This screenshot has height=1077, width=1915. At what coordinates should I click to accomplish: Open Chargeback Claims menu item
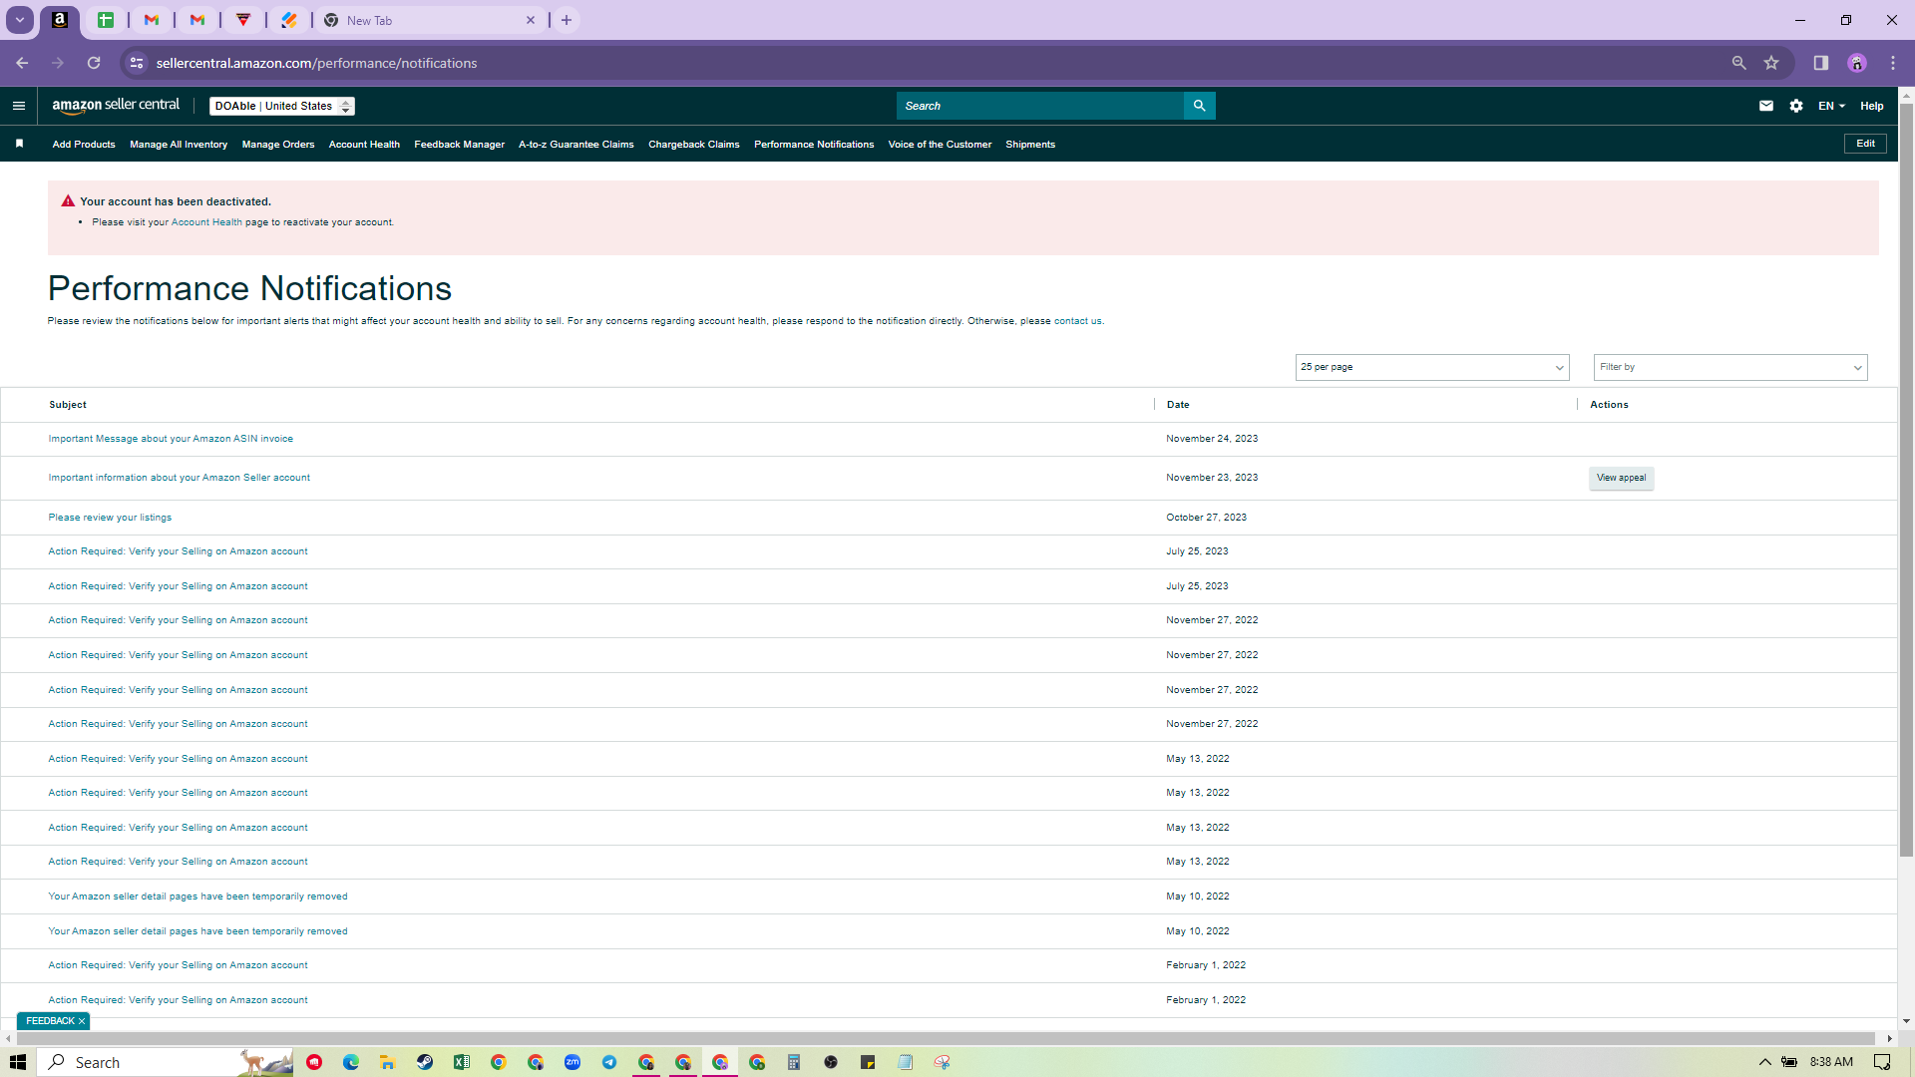(694, 145)
